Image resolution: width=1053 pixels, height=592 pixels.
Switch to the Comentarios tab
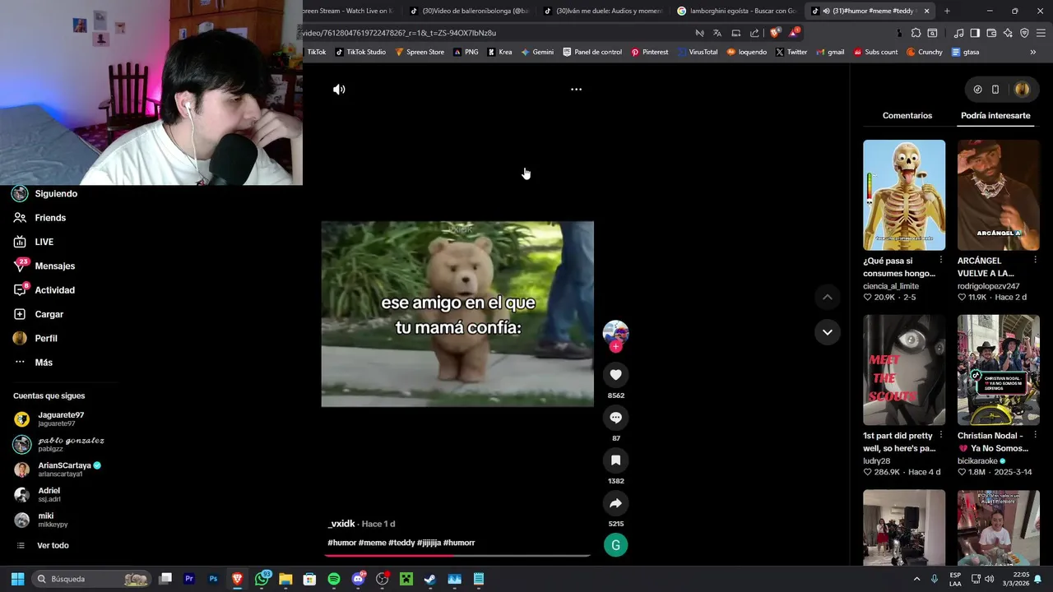pyautogui.click(x=907, y=116)
